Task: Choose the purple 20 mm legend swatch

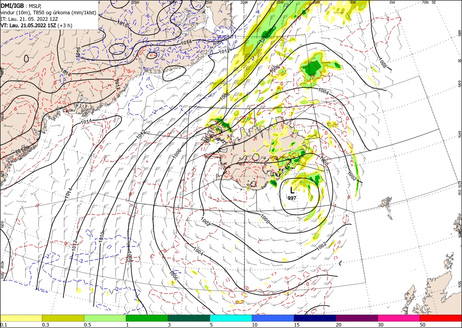Action: 357,318
